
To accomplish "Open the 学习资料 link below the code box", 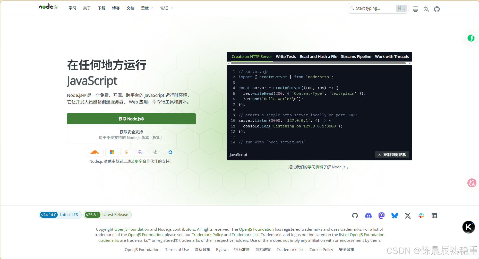I will point(315,167).
